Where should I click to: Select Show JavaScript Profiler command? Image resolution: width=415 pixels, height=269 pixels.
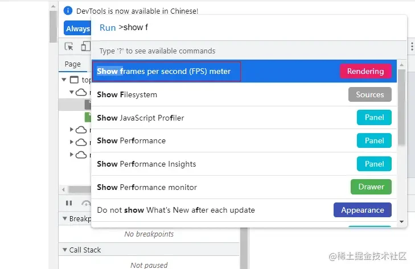pos(244,118)
